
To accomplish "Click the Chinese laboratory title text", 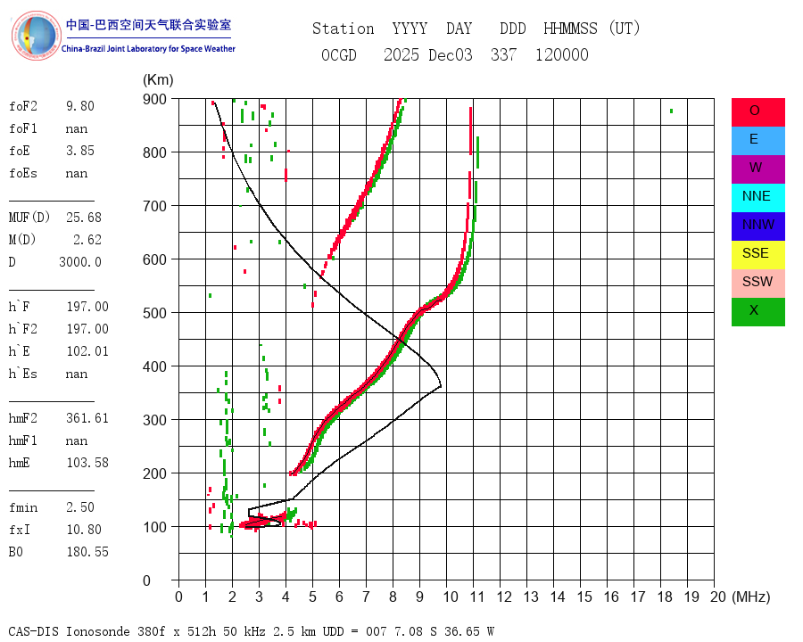I will pyautogui.click(x=148, y=25).
